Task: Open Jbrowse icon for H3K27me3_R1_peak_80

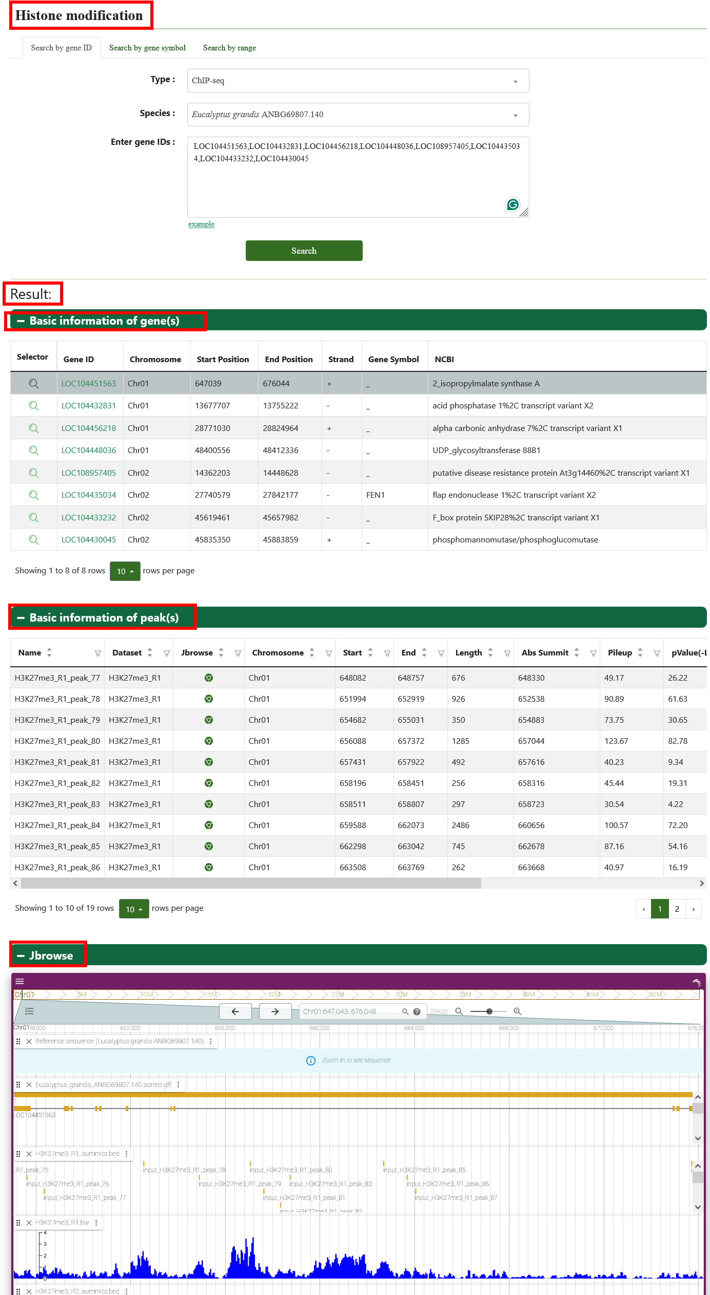Action: pos(209,741)
